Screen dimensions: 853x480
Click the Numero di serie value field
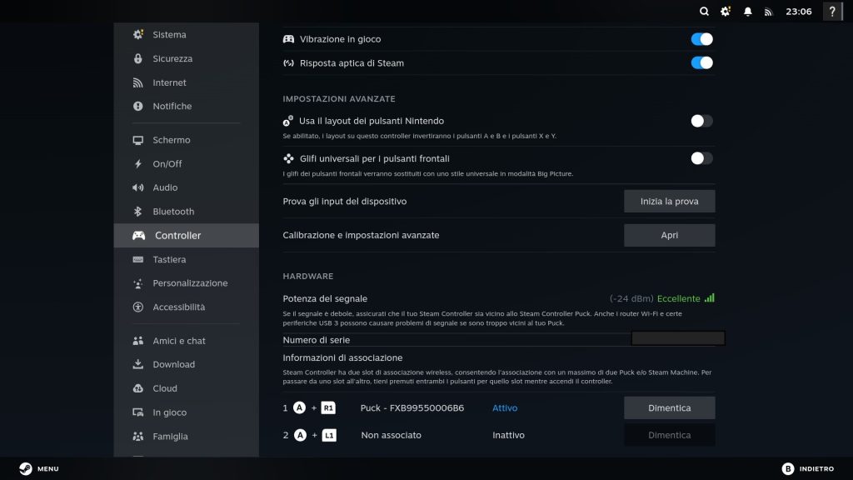[x=678, y=338]
